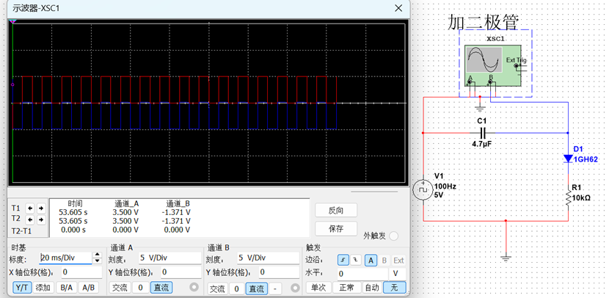Image resolution: width=609 pixels, height=298 pixels.
Task: Click the 4.7µF capacitor value label
Action: tap(483, 144)
